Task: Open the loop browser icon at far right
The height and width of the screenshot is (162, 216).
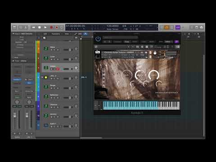Action: pos(202,27)
